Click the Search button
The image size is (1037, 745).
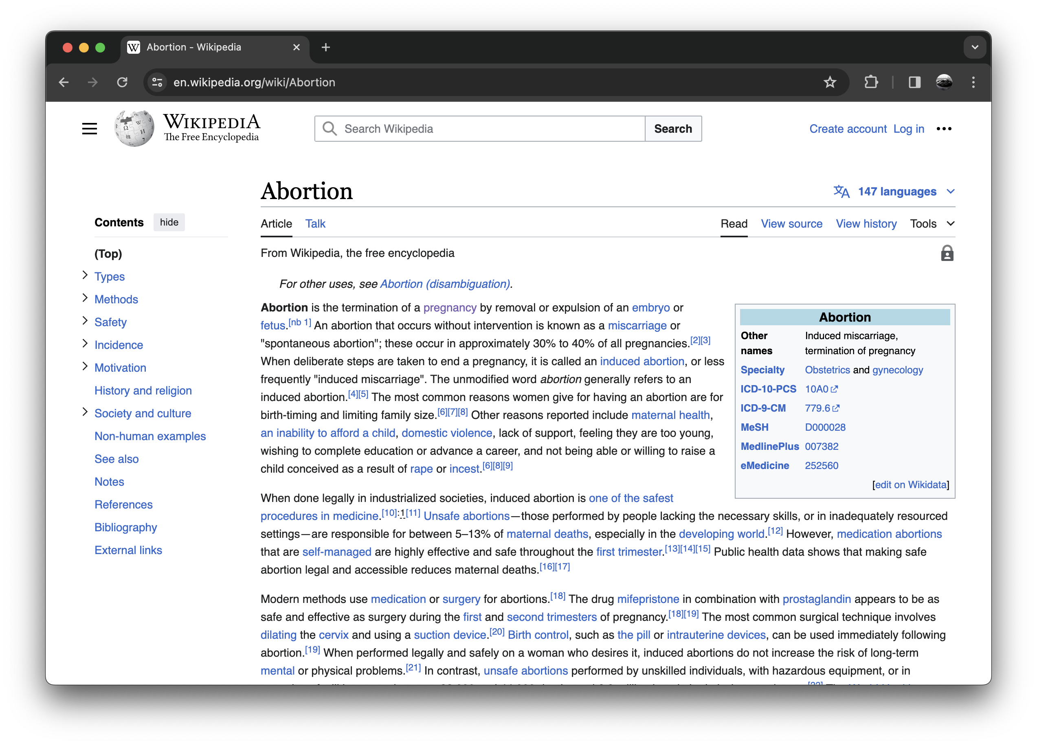(x=672, y=129)
